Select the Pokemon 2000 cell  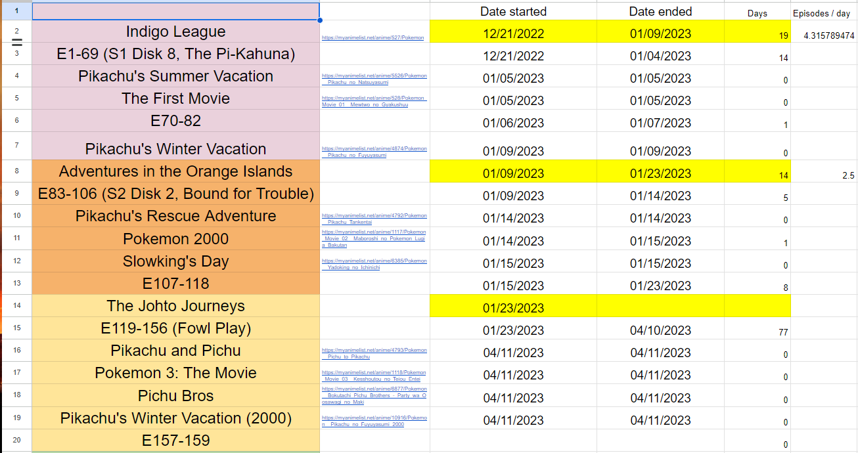pos(176,238)
